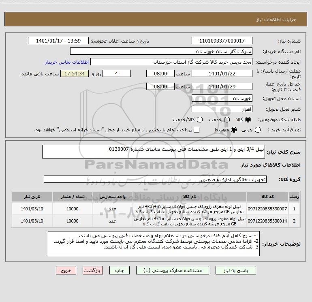Click the اطلاعات کالاهای مورد نیاز heading

[271, 165]
